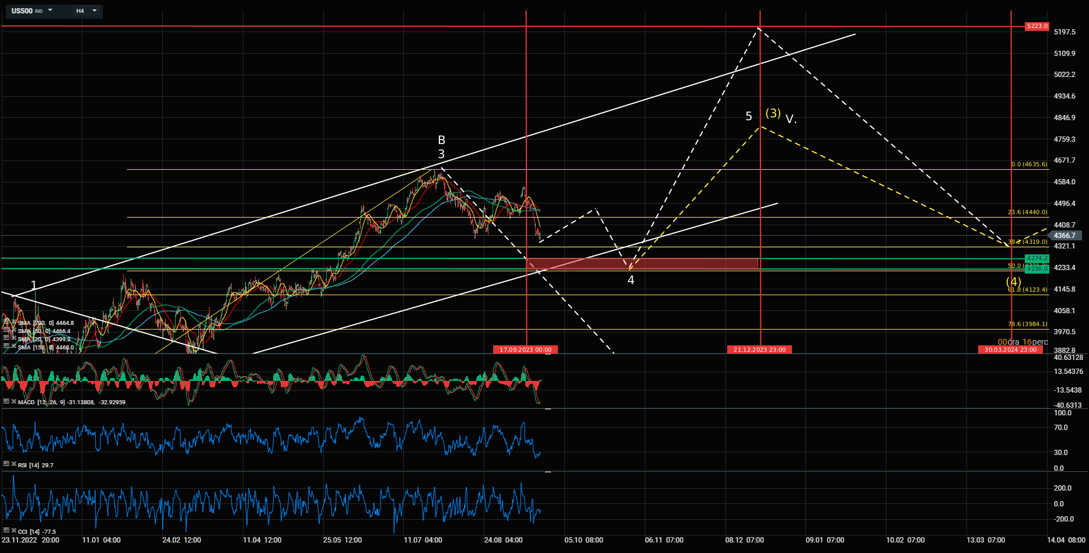Select the red rectangle support zone

click(x=642, y=264)
